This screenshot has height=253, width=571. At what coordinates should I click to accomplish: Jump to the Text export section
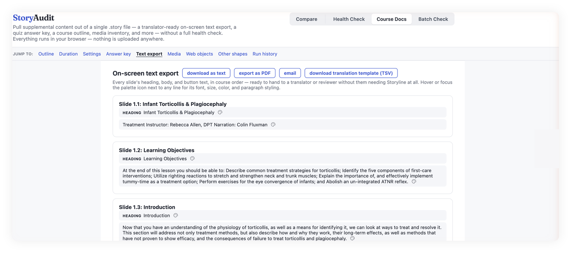tap(149, 54)
